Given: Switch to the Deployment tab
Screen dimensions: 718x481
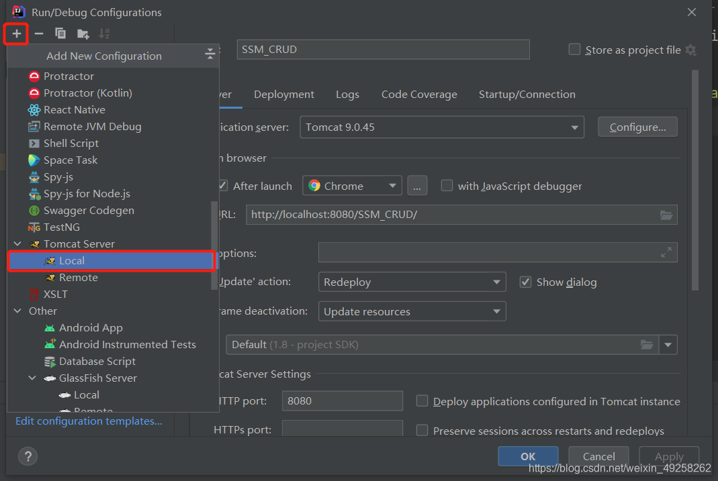Looking at the screenshot, I should coord(284,95).
